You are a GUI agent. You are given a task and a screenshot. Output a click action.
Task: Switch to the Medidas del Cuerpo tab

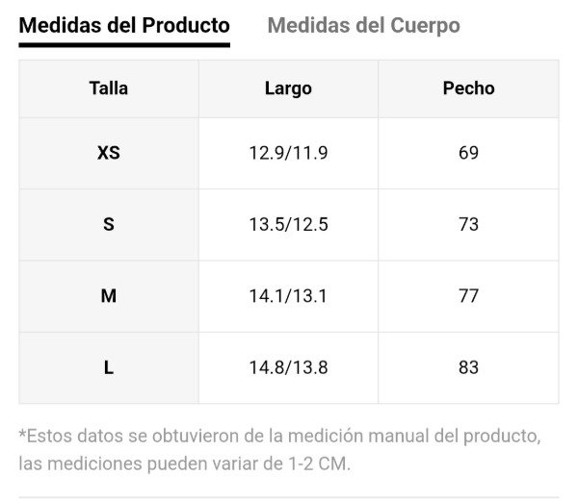click(363, 25)
